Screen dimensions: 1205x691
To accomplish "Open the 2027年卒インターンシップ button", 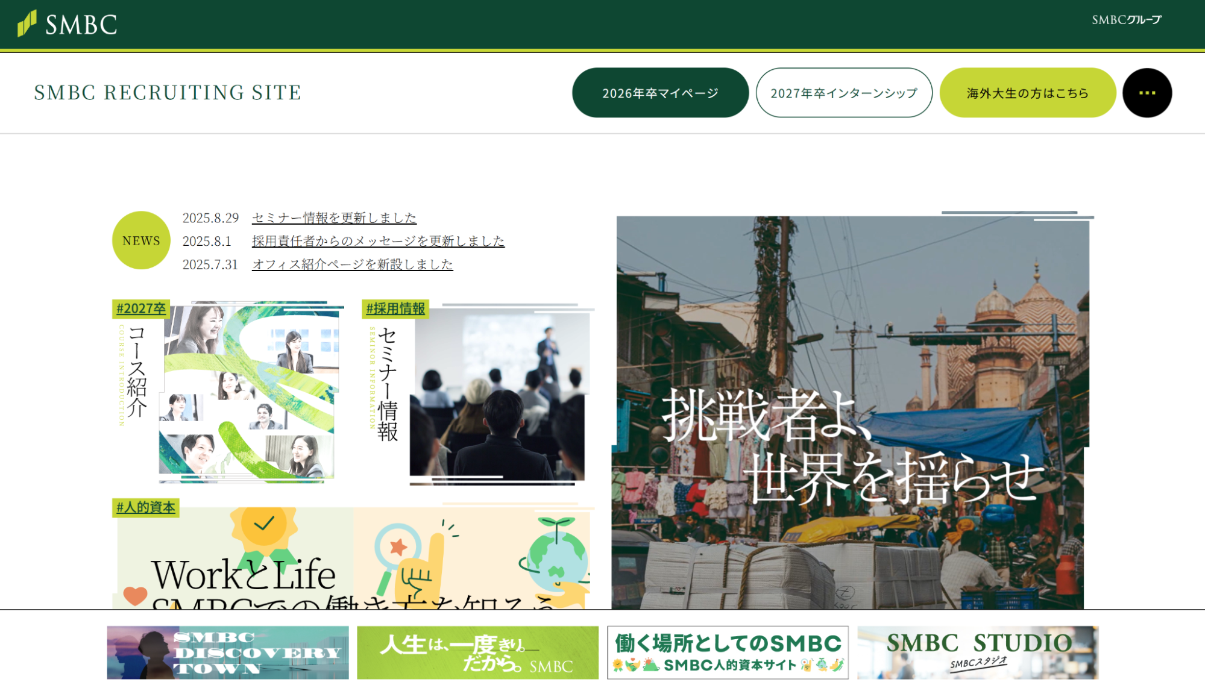I will tap(844, 92).
